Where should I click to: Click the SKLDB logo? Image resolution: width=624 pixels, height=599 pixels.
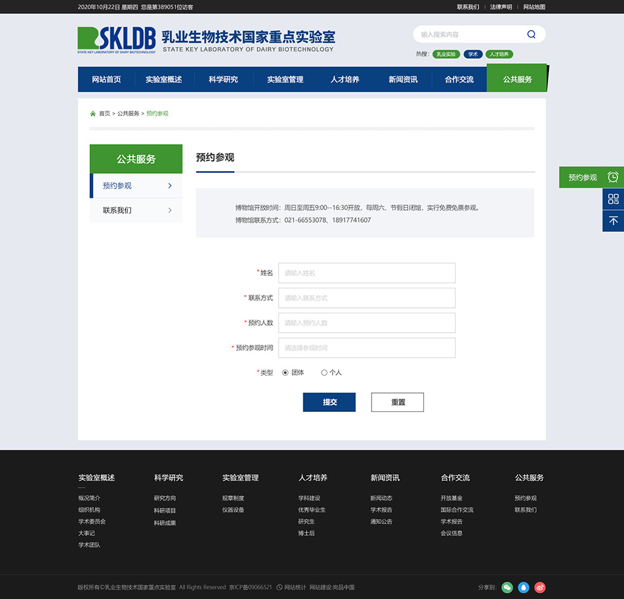click(117, 40)
